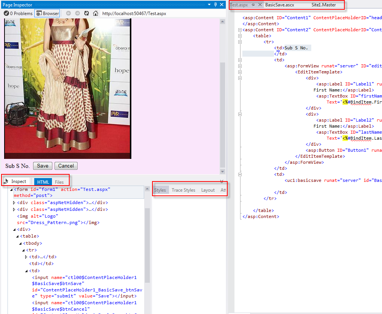Collapse the form1 node in HTML tree
The width and height of the screenshot is (382, 314).
click(11, 189)
